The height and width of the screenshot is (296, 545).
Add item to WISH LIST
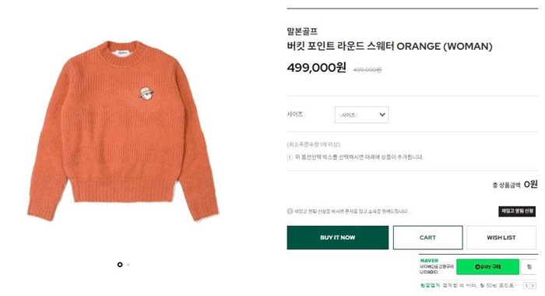coord(501,238)
